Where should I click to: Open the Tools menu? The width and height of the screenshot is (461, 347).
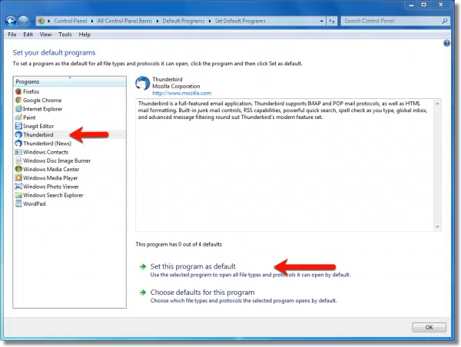tap(65, 35)
